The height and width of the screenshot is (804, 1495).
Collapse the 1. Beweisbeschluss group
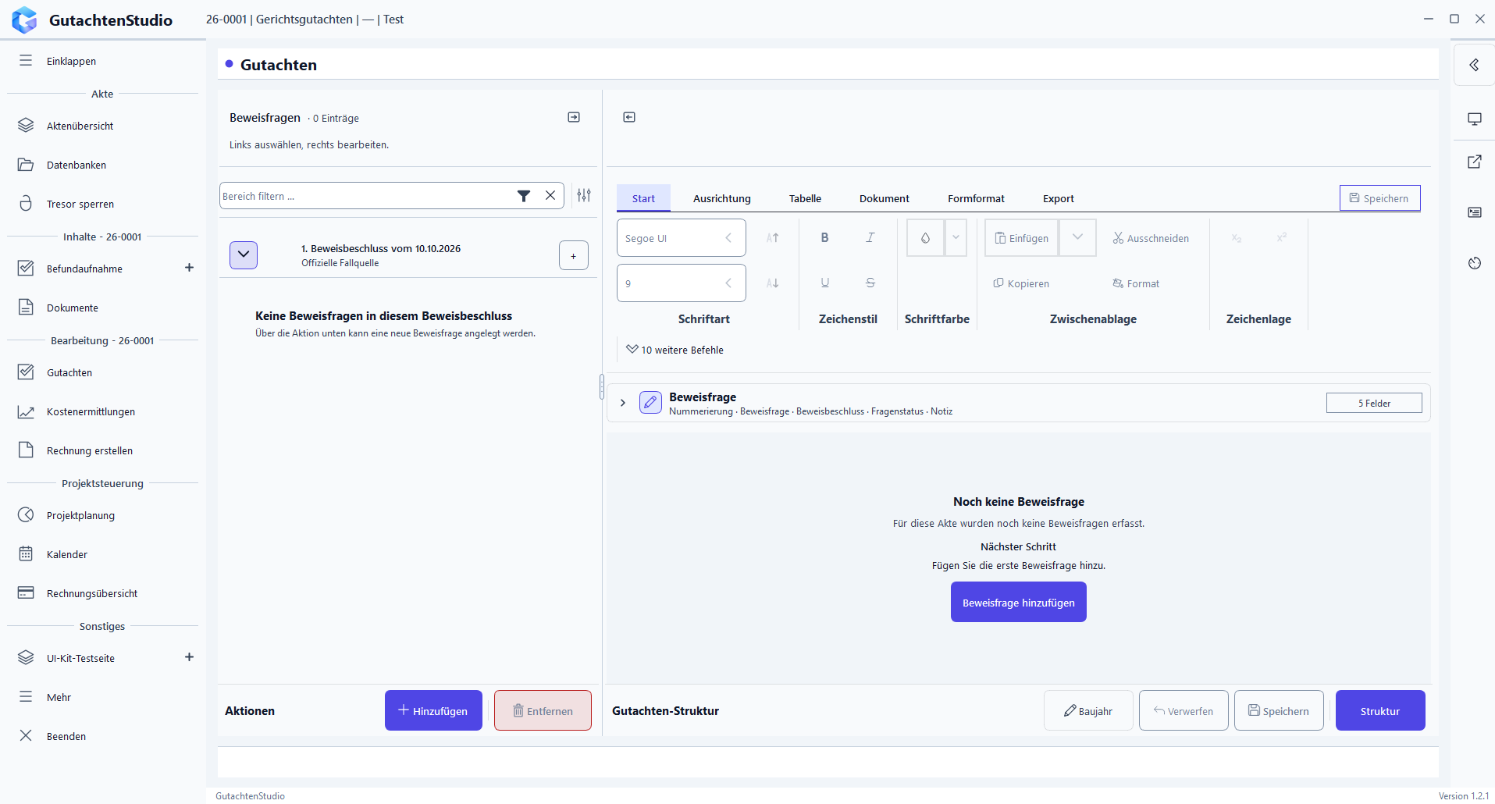[x=244, y=254]
